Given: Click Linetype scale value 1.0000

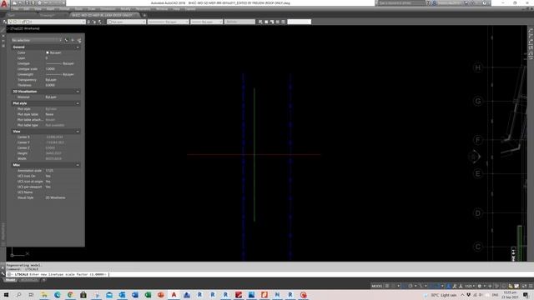Looking at the screenshot, I should (50, 69).
